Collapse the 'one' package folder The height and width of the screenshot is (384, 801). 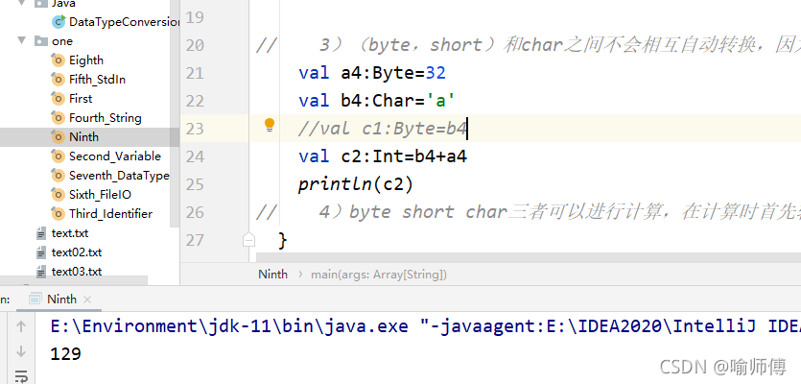[21, 41]
